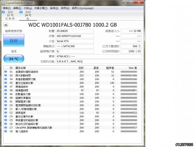
Task: Click status orb for attribute C0
Action: pyautogui.click(x=6, y=105)
